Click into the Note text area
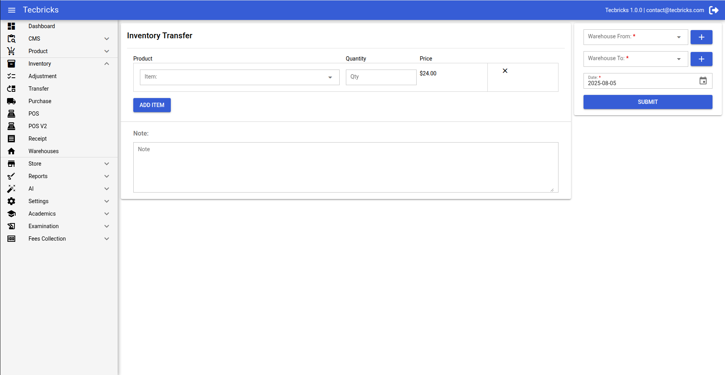 coord(346,167)
